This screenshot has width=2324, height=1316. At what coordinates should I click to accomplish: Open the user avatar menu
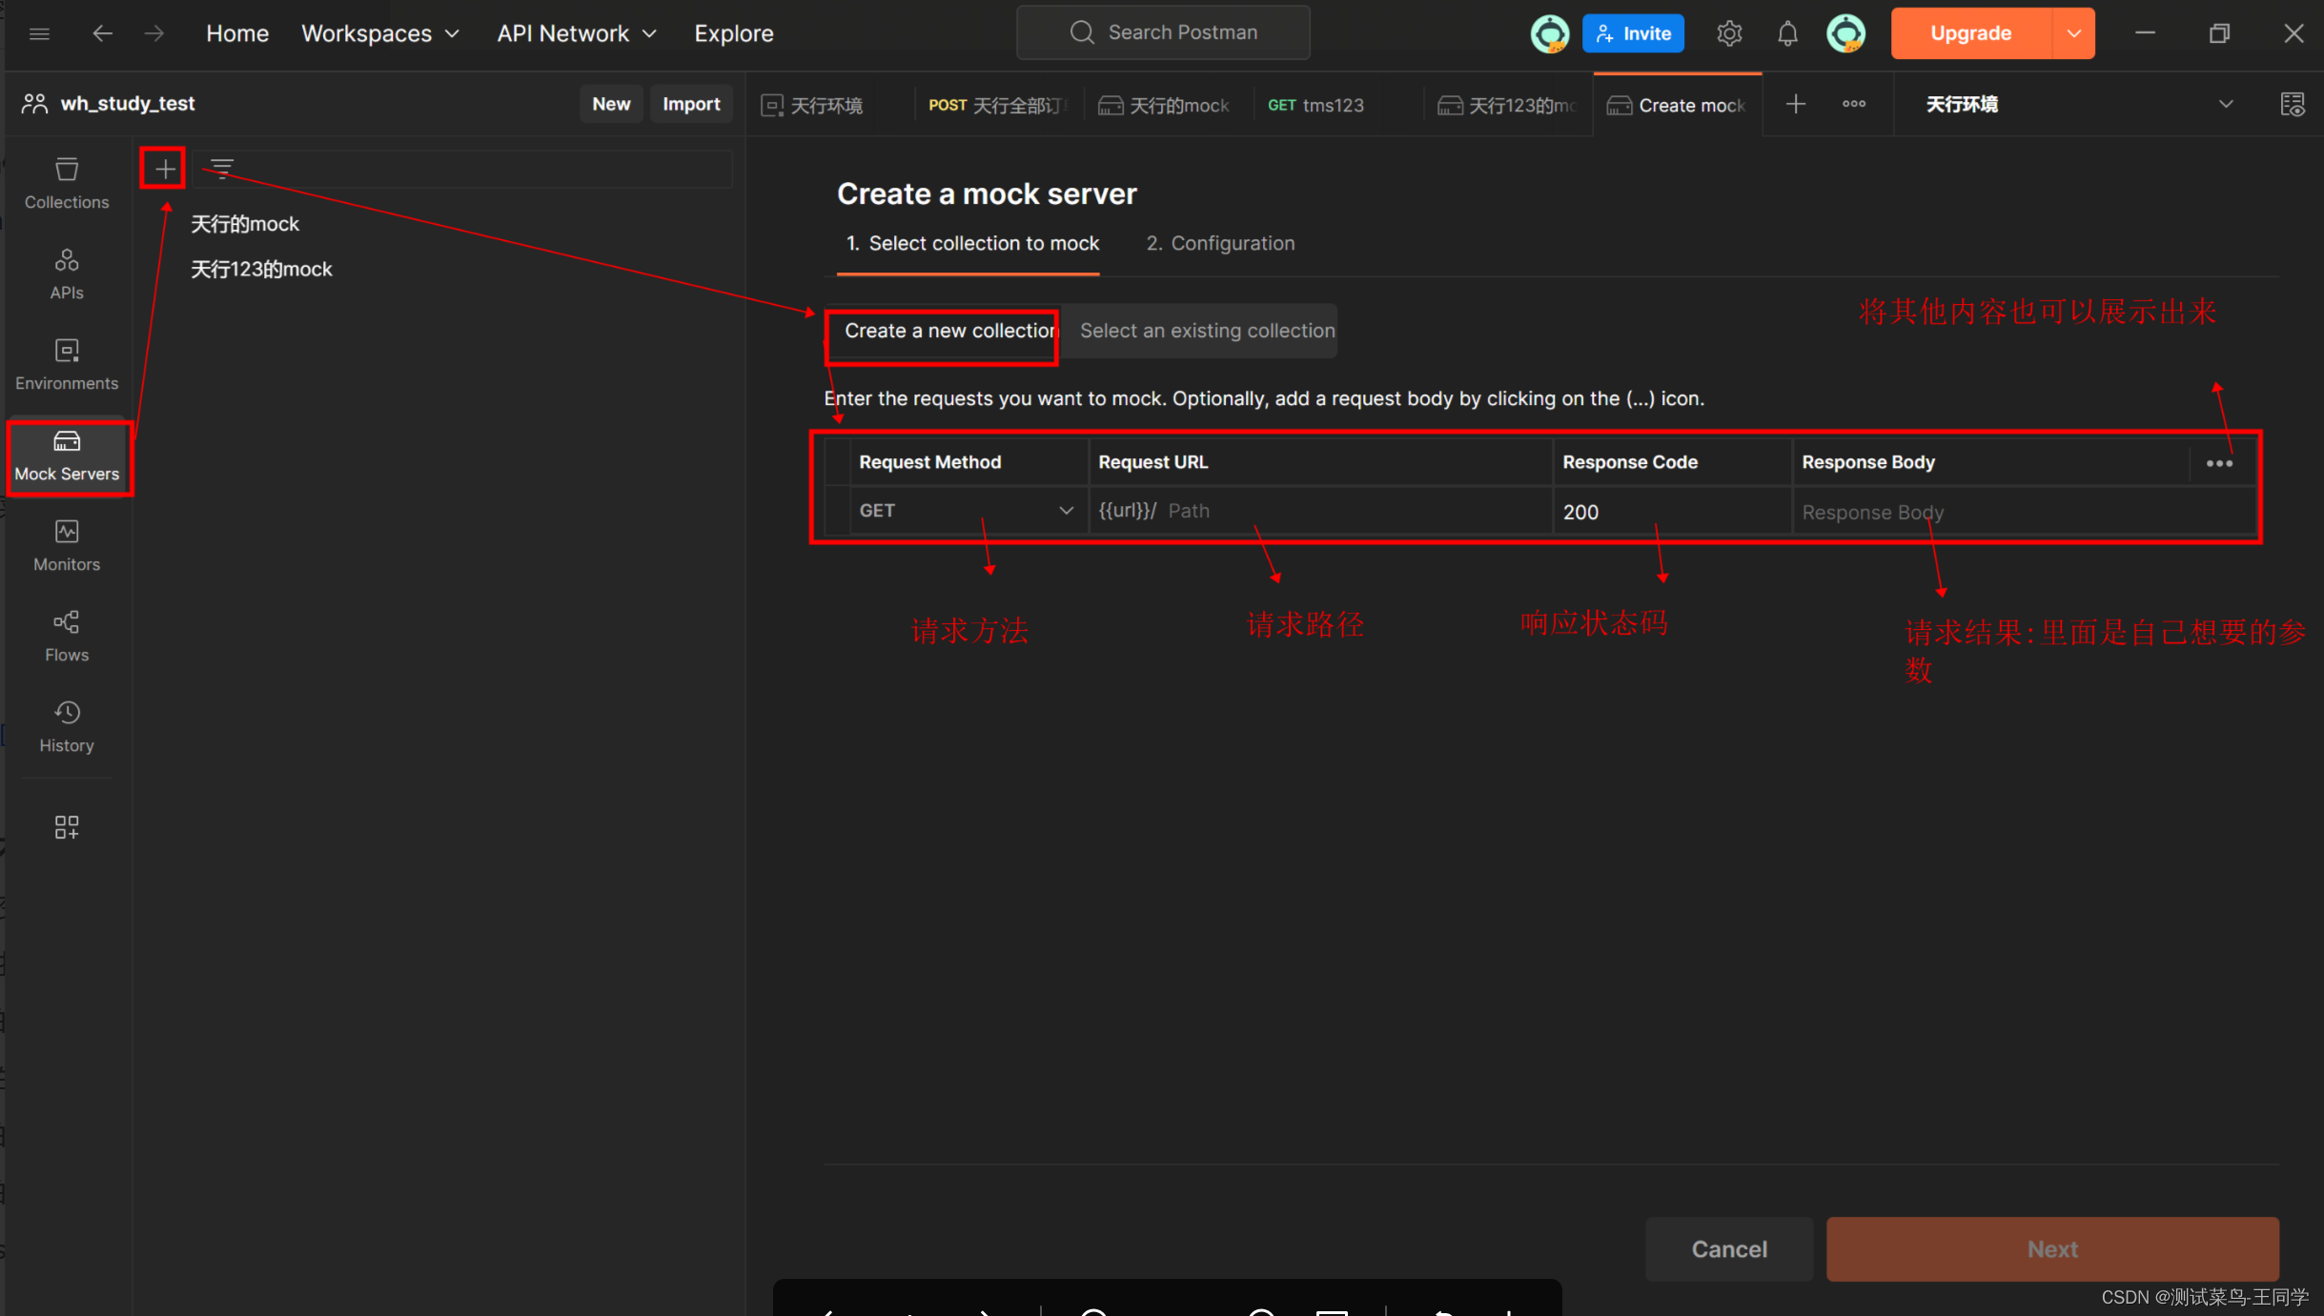pyautogui.click(x=1845, y=33)
